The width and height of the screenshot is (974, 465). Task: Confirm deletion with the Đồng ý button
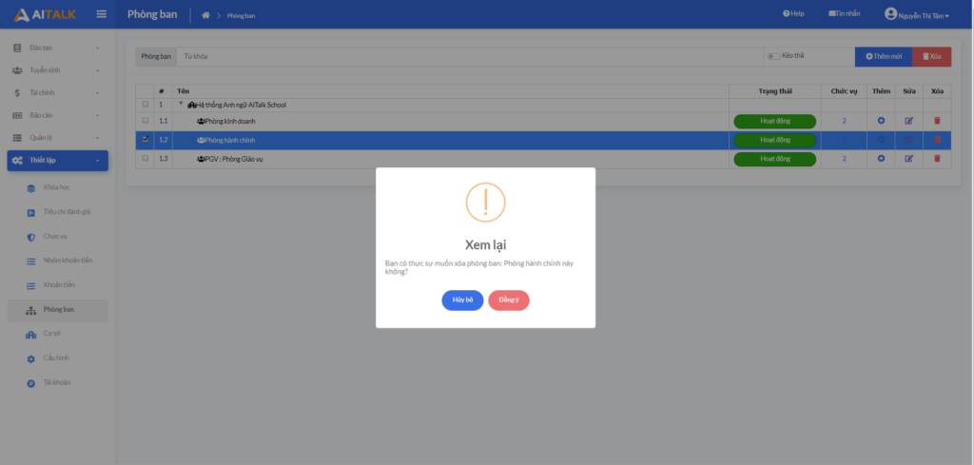tap(509, 300)
